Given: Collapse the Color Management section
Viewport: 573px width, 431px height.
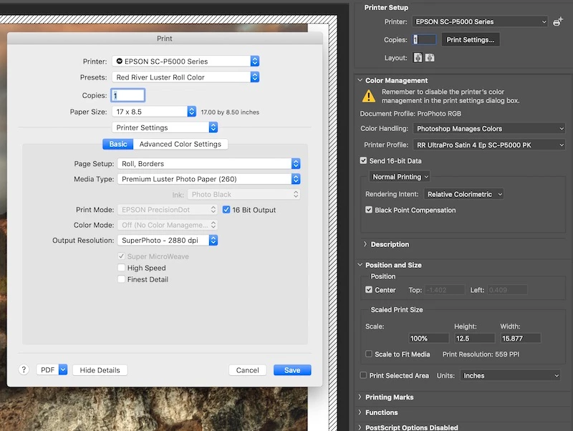Looking at the screenshot, I should click(360, 80).
